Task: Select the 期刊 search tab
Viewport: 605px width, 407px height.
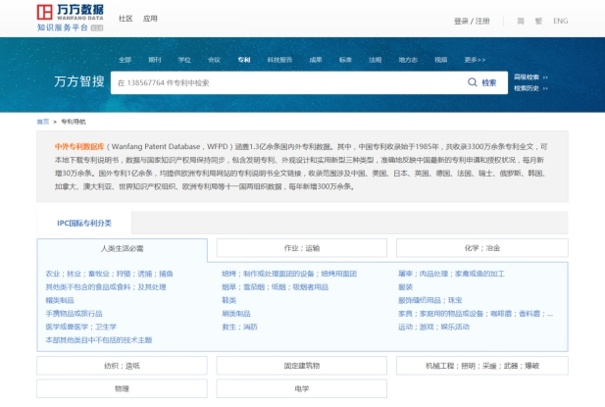Action: [x=155, y=60]
